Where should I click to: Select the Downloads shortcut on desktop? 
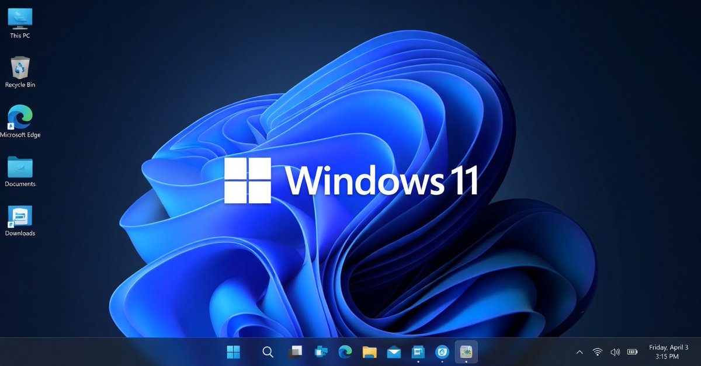pyautogui.click(x=20, y=221)
